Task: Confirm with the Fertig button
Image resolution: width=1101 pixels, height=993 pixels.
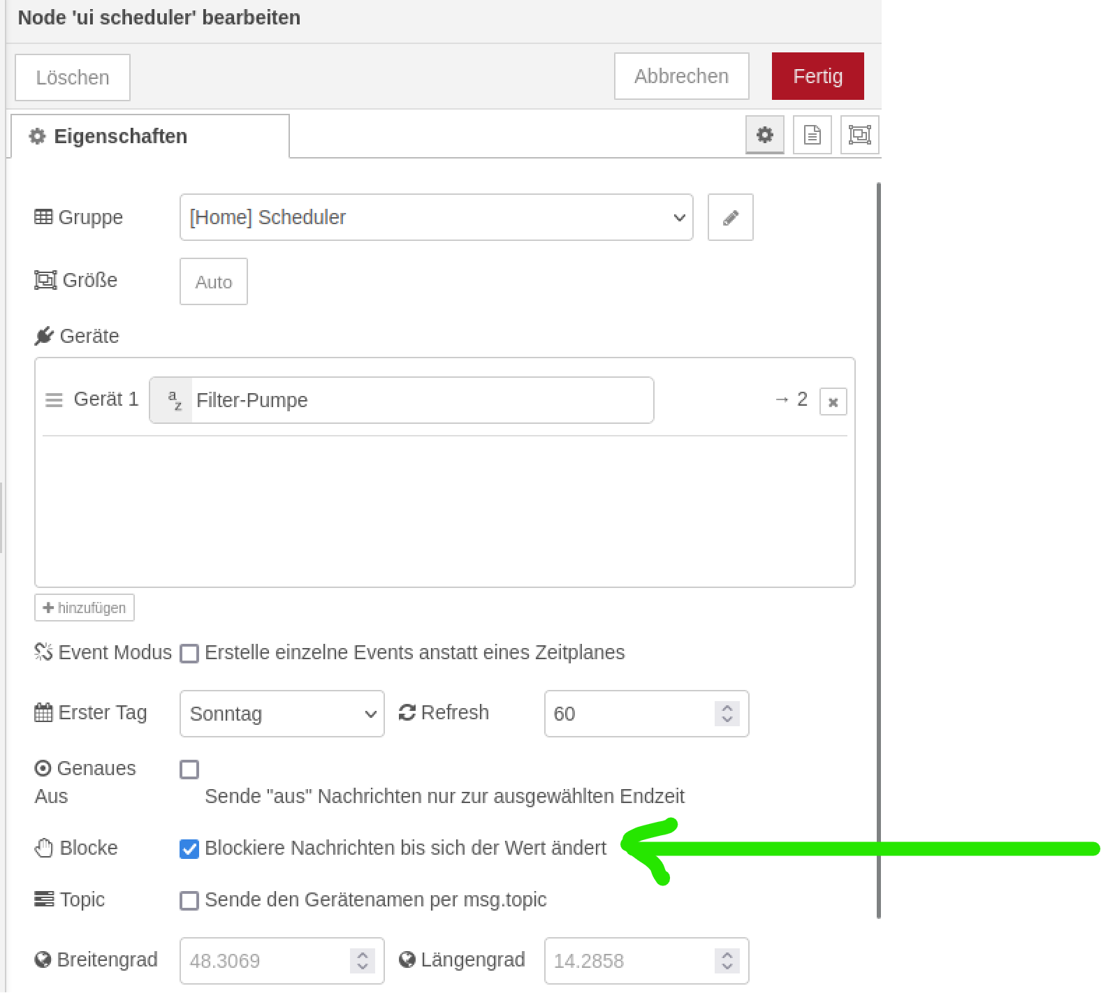Action: coord(818,76)
